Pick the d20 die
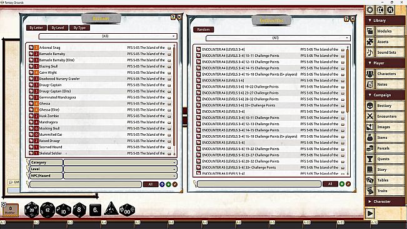Viewport: 407px width, 229px height. [x=31, y=210]
